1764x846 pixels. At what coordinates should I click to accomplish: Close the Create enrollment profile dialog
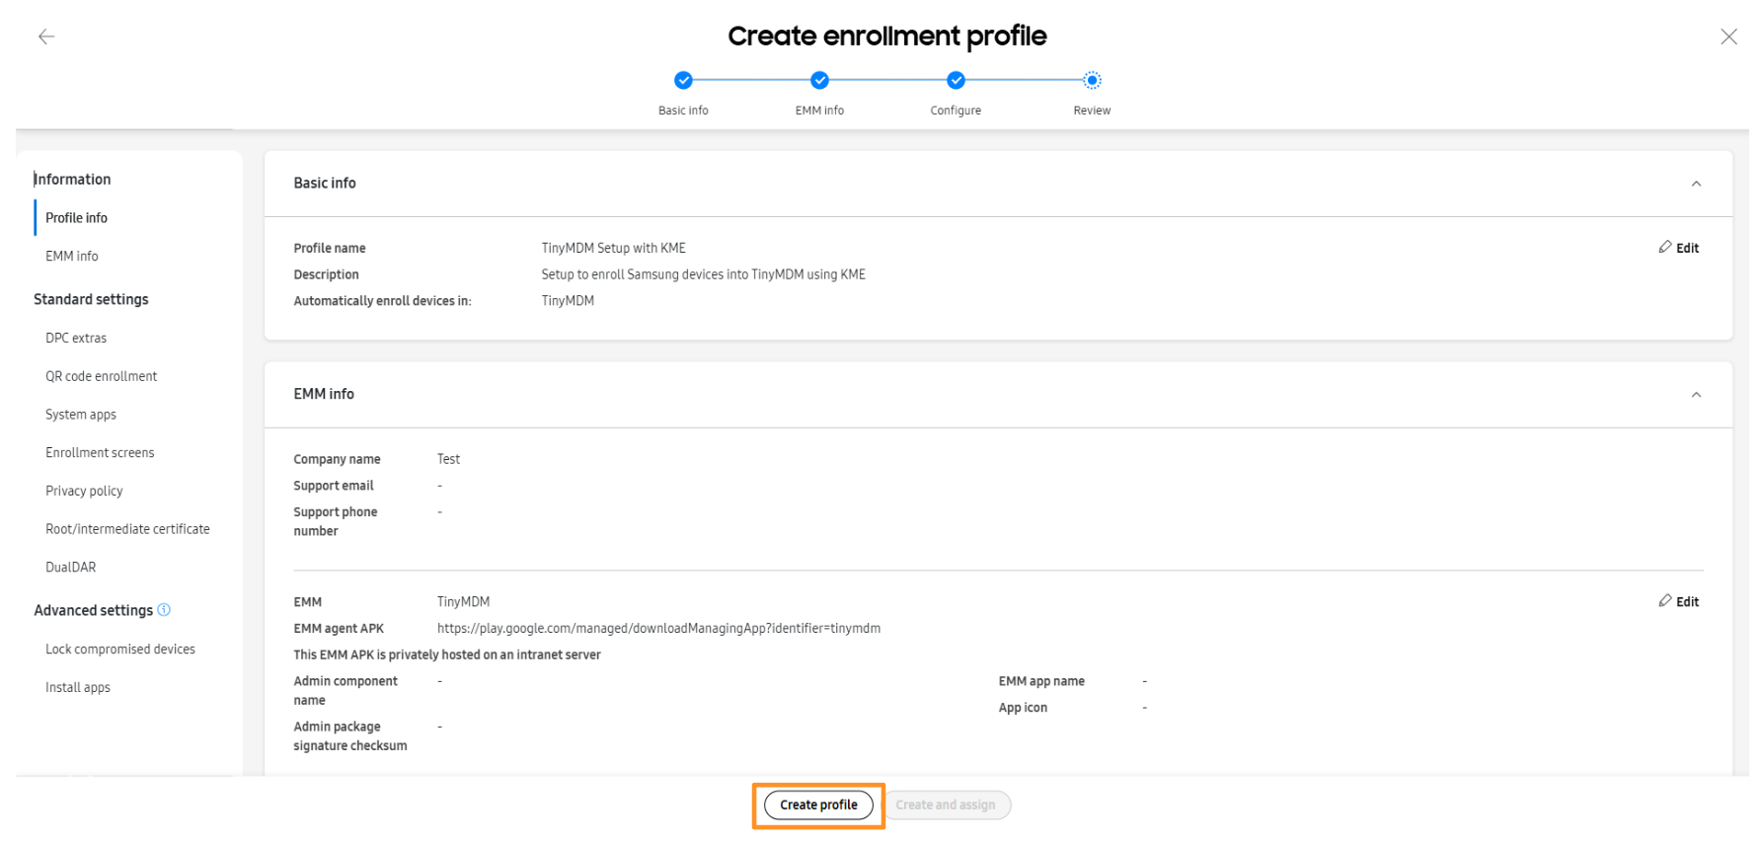[x=1728, y=37]
